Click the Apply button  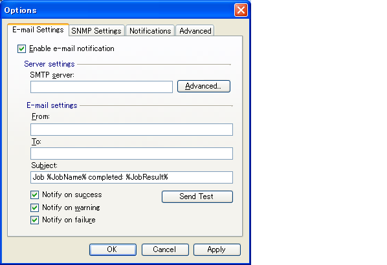[x=217, y=249]
